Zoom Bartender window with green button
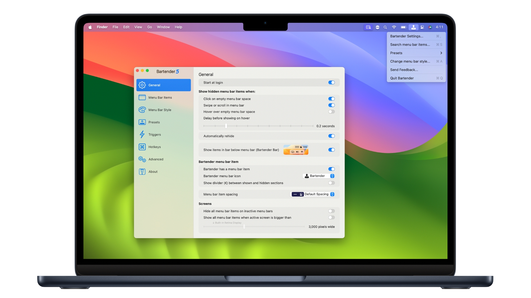531x298 pixels. coord(147,71)
